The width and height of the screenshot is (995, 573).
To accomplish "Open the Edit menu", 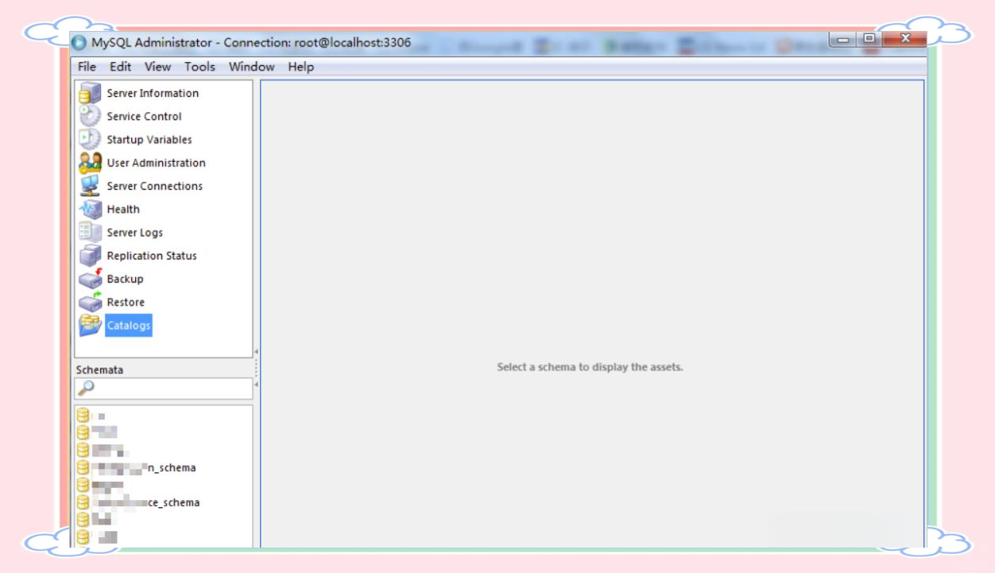I will click(x=121, y=67).
